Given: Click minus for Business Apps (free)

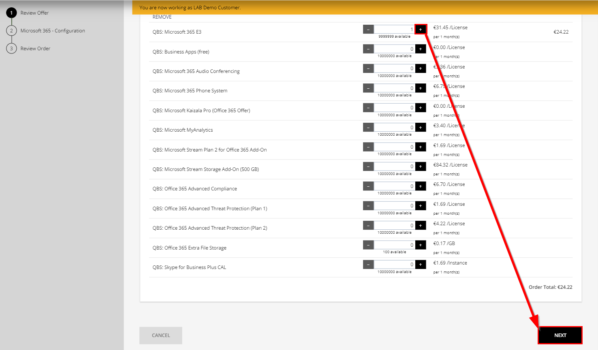Looking at the screenshot, I should (x=368, y=49).
